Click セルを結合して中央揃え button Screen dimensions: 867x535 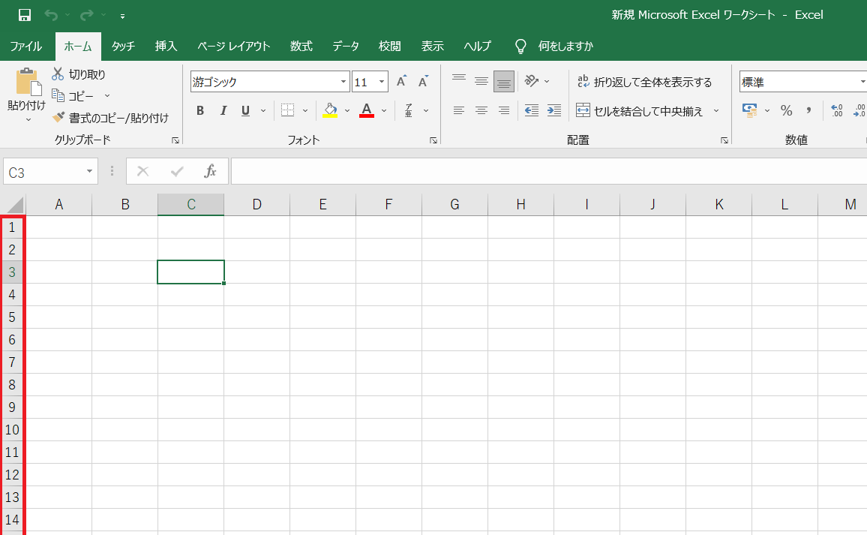[640, 111]
